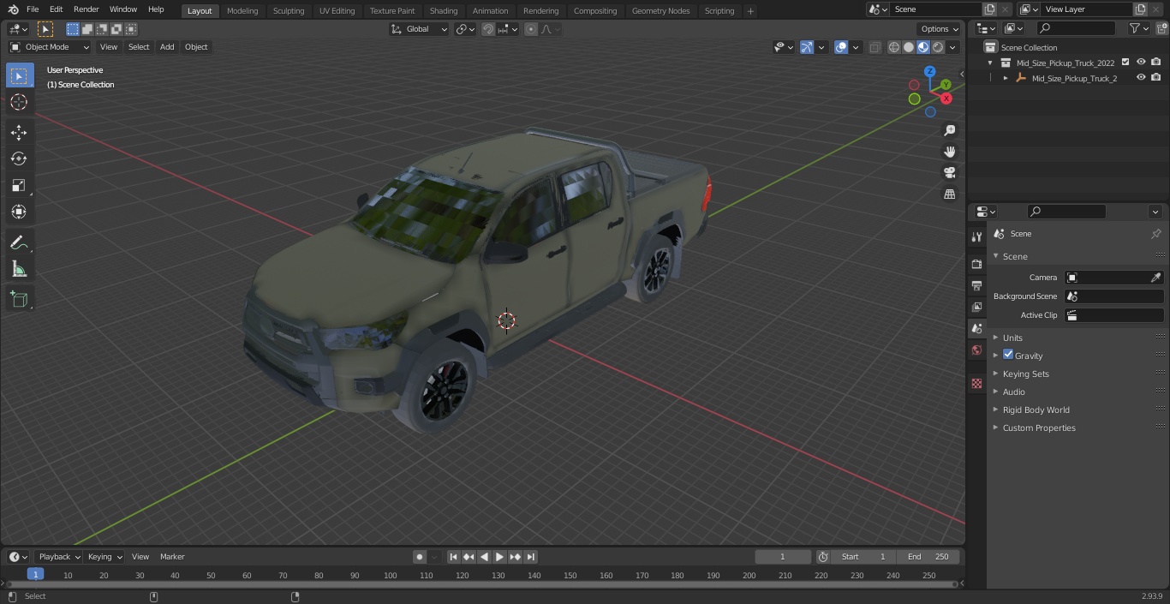
Task: Open the Keying menu in timeline
Action: point(104,557)
